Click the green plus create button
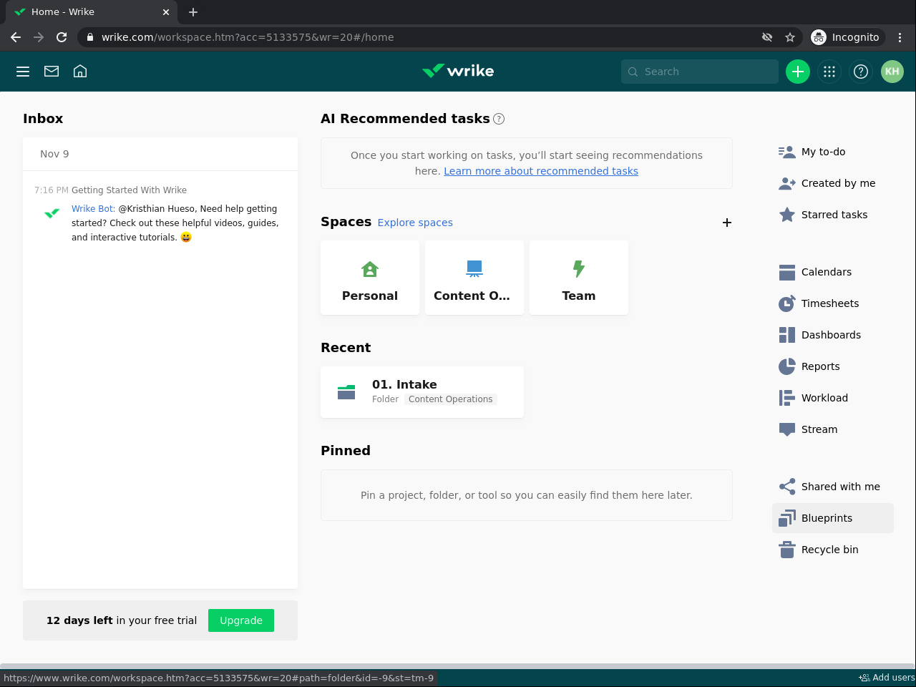Image resolution: width=916 pixels, height=687 pixels. point(798,72)
